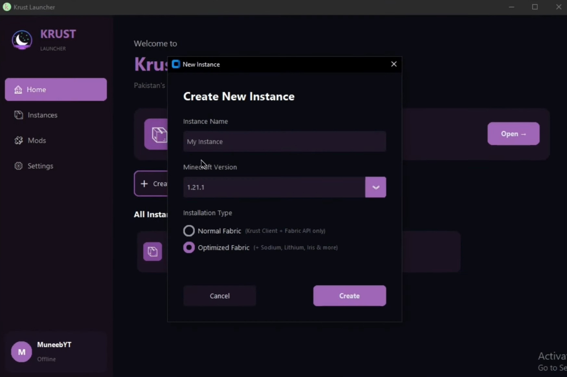Focus the Instance Name text field
The height and width of the screenshot is (377, 567).
[284, 142]
